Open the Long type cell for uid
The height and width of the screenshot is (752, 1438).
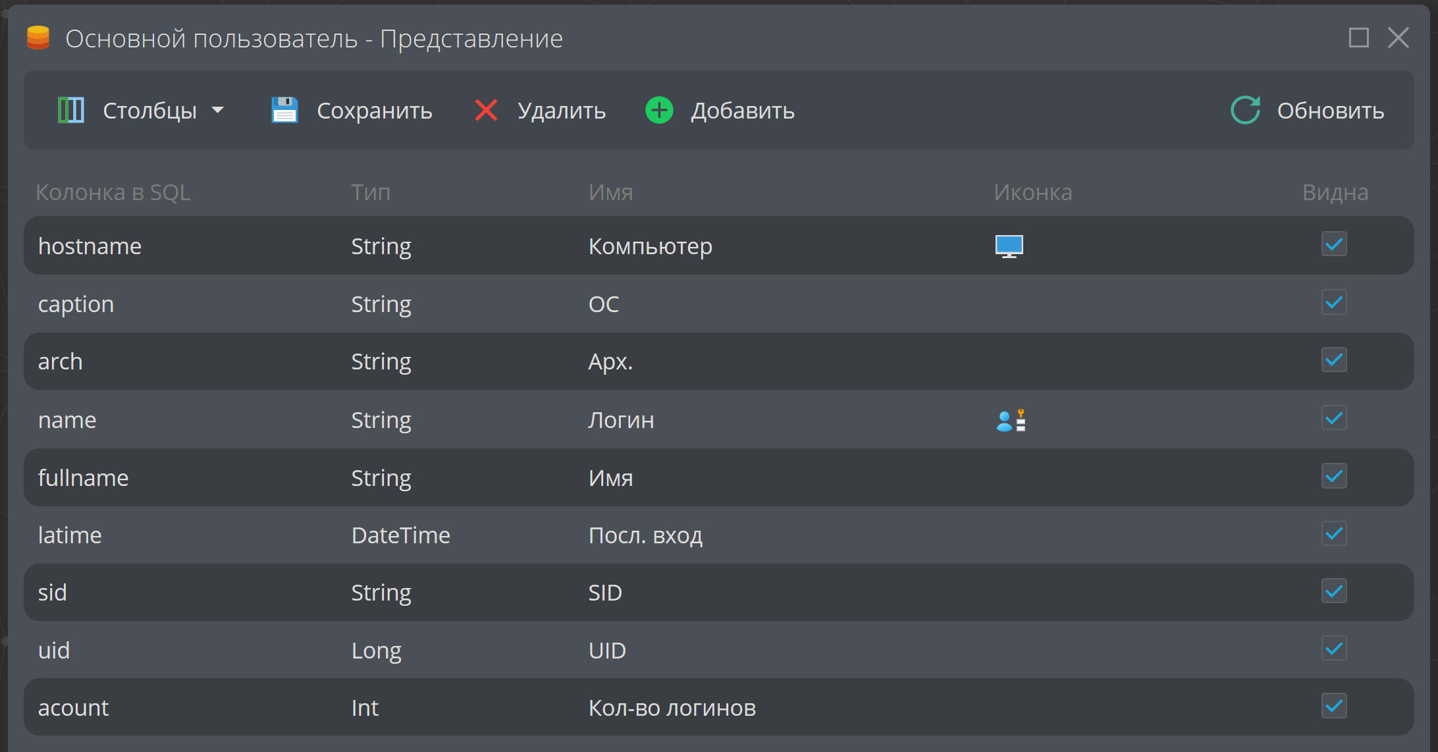pyautogui.click(x=376, y=651)
